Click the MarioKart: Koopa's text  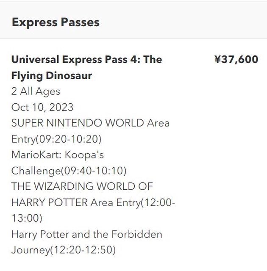click(x=58, y=155)
